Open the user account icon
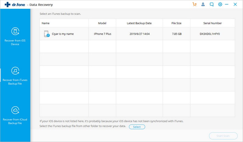Viewport: 243px width, 142px height. point(203,4)
